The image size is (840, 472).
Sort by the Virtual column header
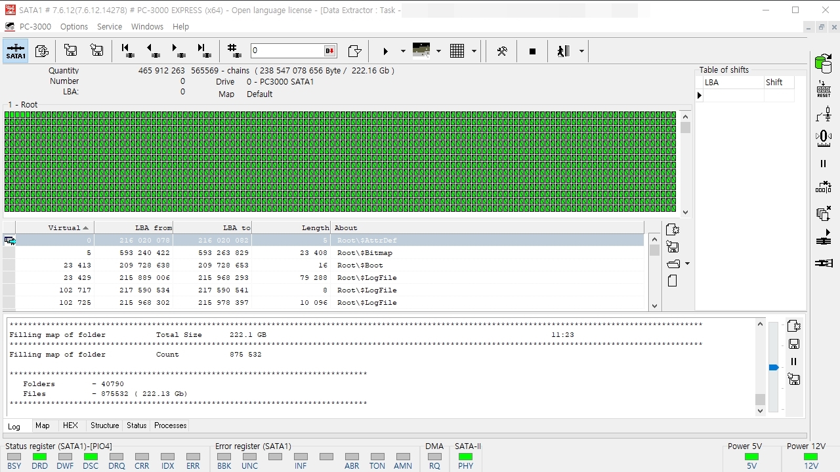pos(54,227)
